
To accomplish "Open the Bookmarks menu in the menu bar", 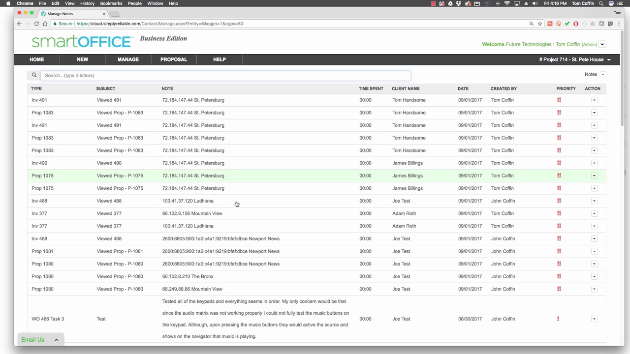I will point(111,3).
